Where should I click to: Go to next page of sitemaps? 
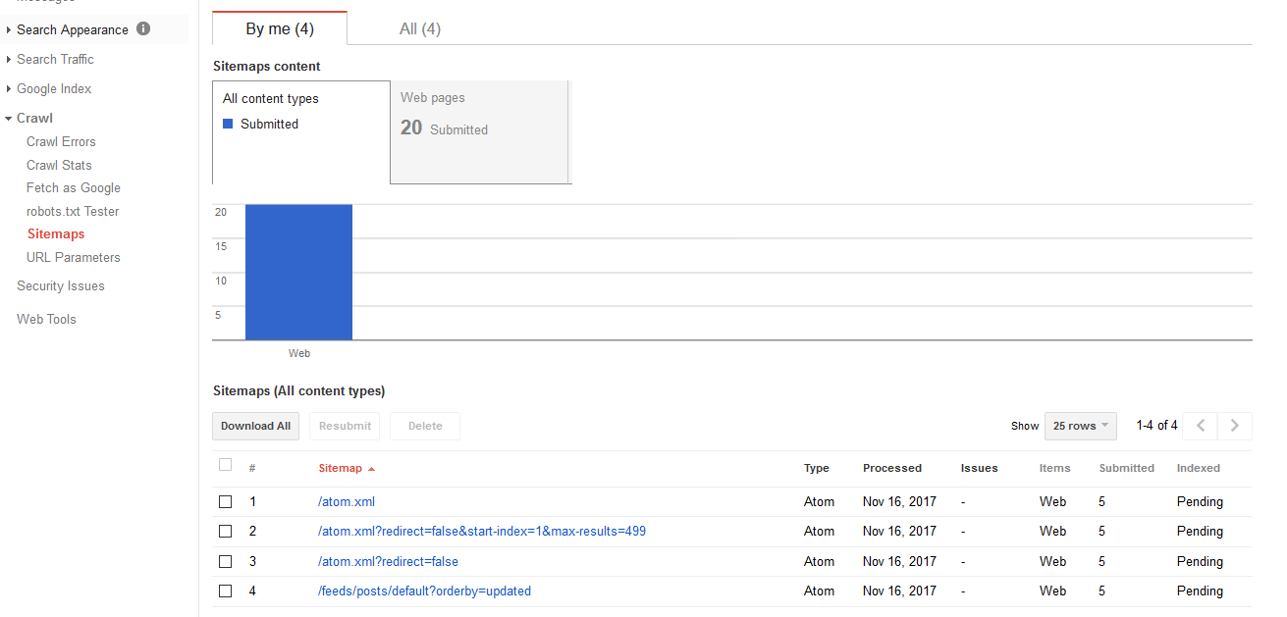[1235, 426]
